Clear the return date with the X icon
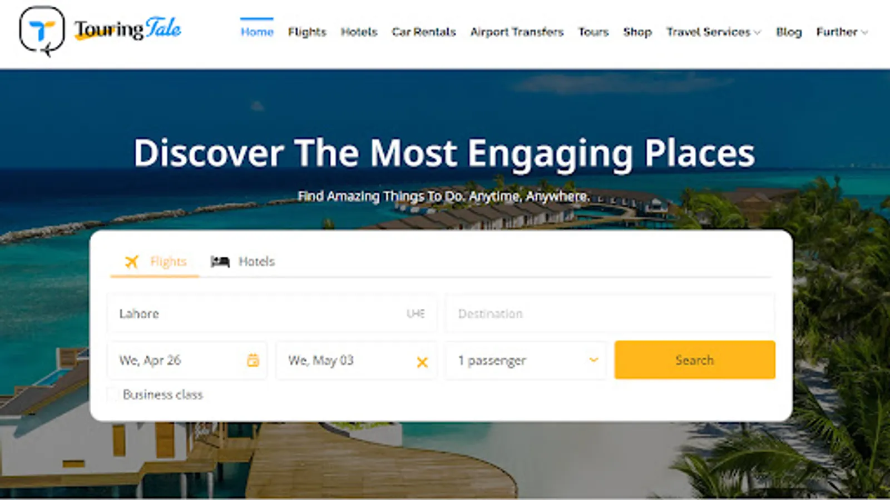 [x=422, y=362]
